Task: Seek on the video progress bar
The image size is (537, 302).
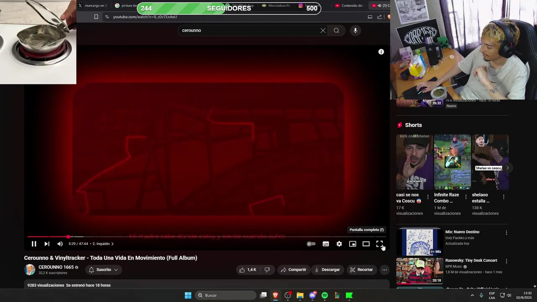Action: [x=207, y=237]
